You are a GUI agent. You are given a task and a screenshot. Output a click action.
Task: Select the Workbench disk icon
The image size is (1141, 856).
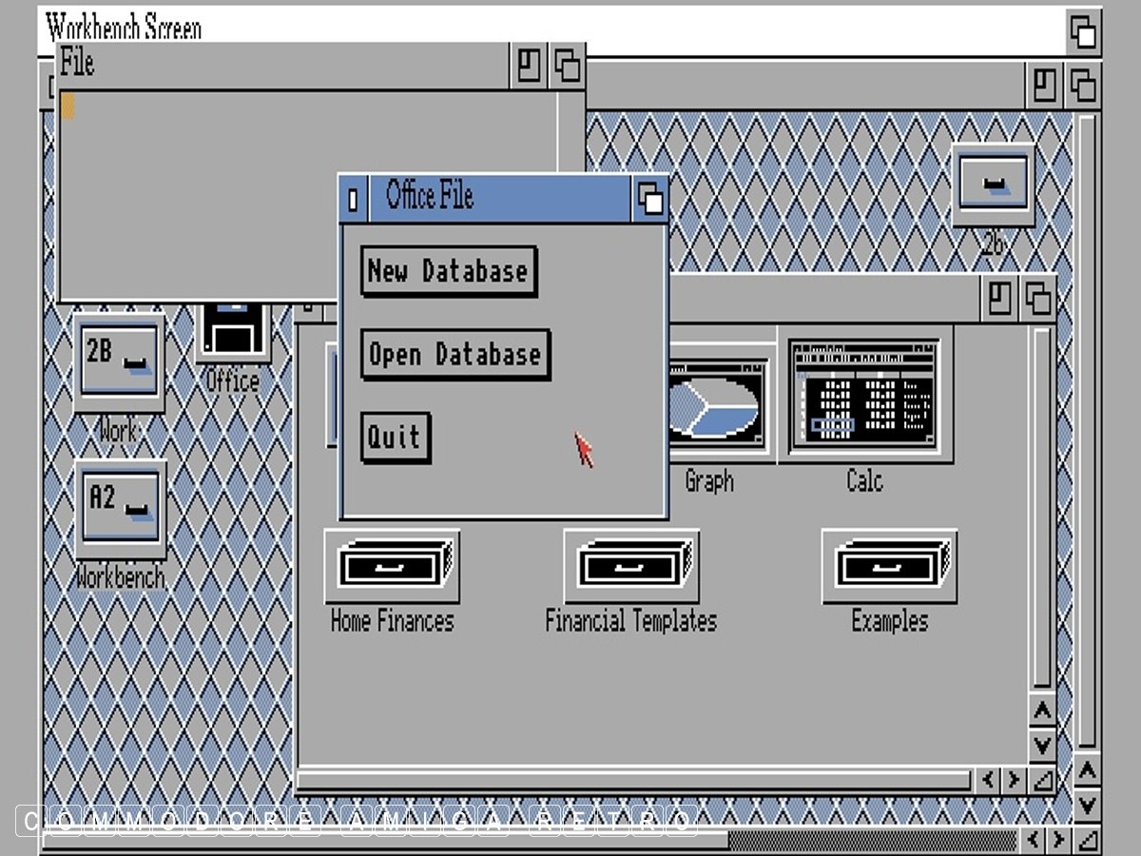tap(121, 509)
